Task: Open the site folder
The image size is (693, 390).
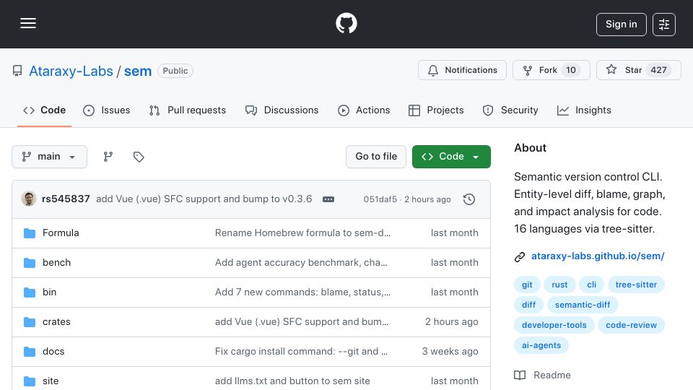Action: [51, 381]
